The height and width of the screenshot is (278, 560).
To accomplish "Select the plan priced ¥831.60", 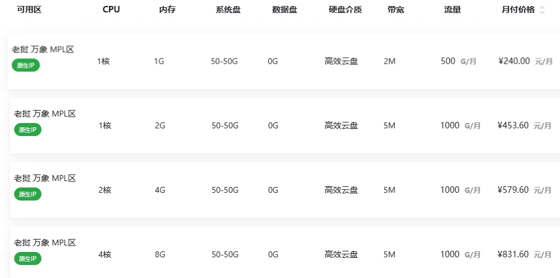I will point(513,254).
